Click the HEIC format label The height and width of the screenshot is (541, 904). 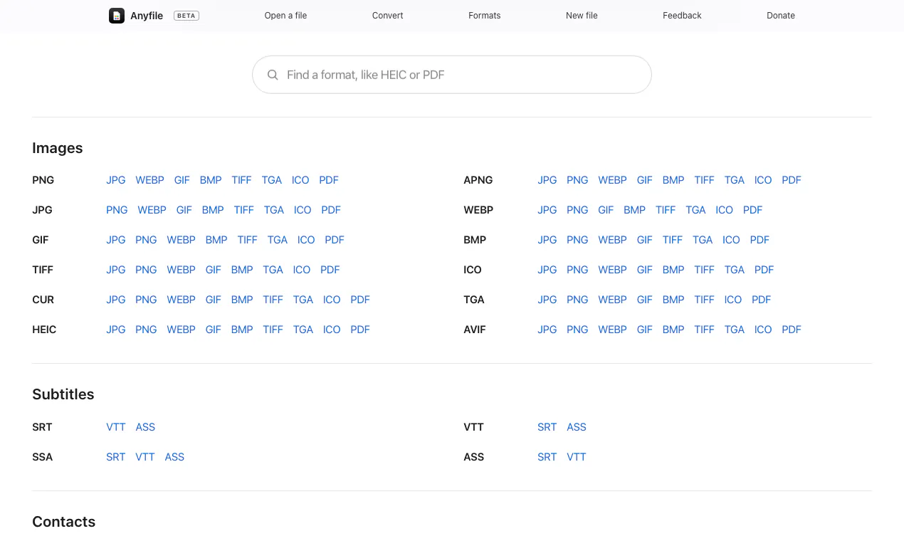44,330
